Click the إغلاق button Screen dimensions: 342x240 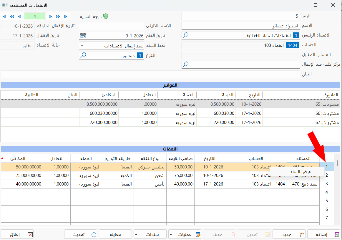tap(17, 234)
